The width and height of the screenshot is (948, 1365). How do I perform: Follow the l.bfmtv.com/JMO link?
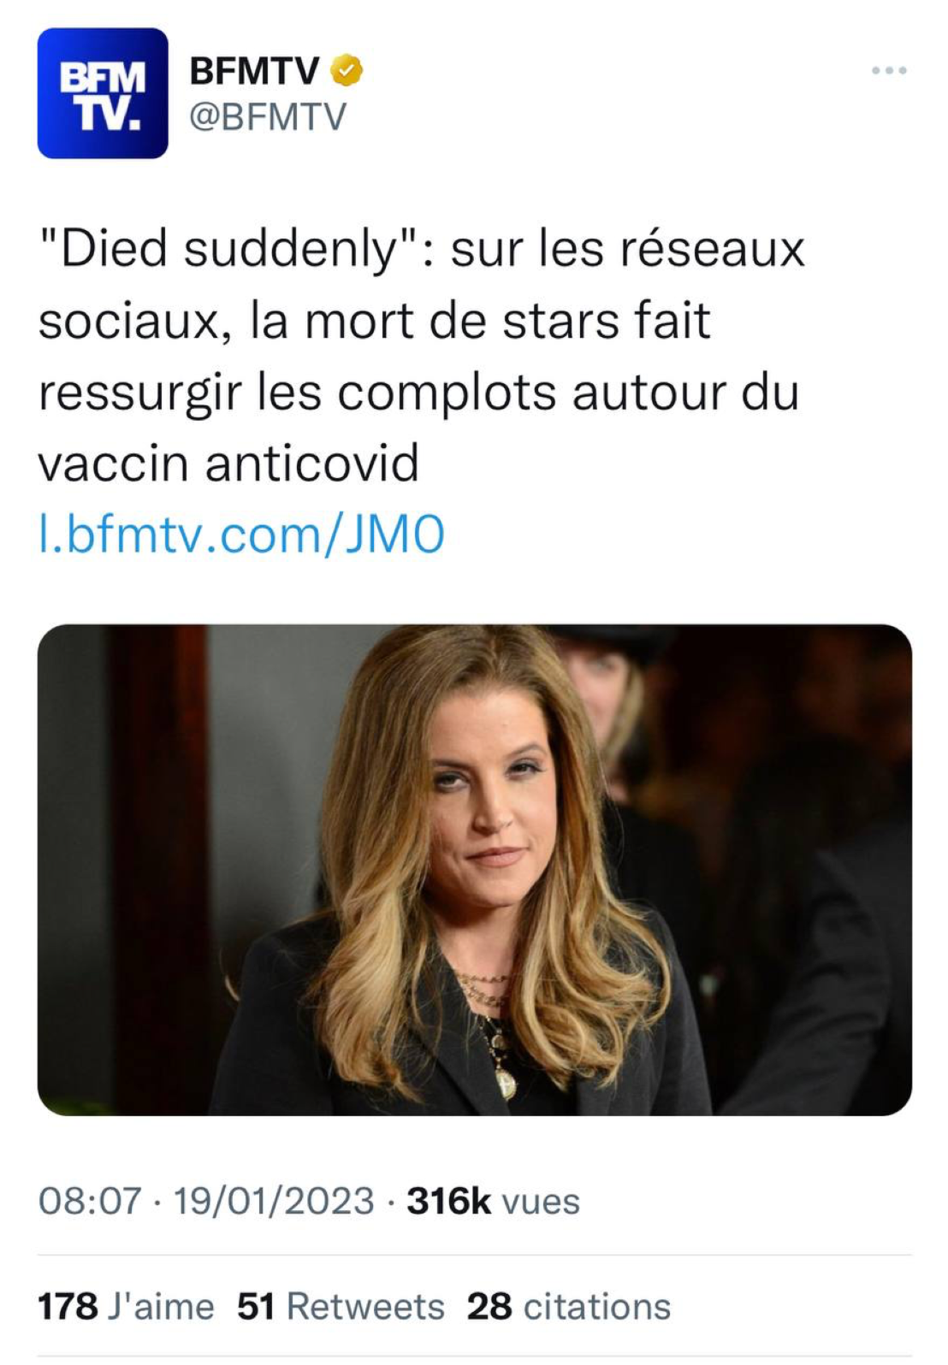(x=242, y=535)
